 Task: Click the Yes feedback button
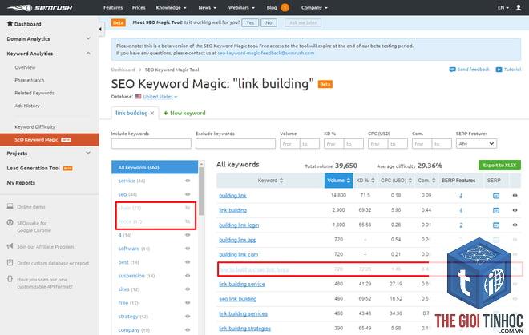250,22
